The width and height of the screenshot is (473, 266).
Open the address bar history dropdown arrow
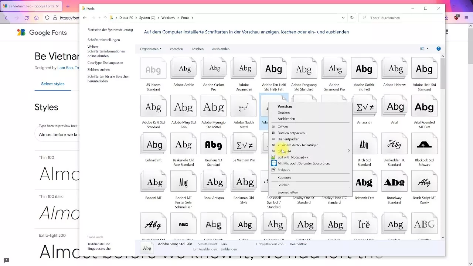pos(343,17)
